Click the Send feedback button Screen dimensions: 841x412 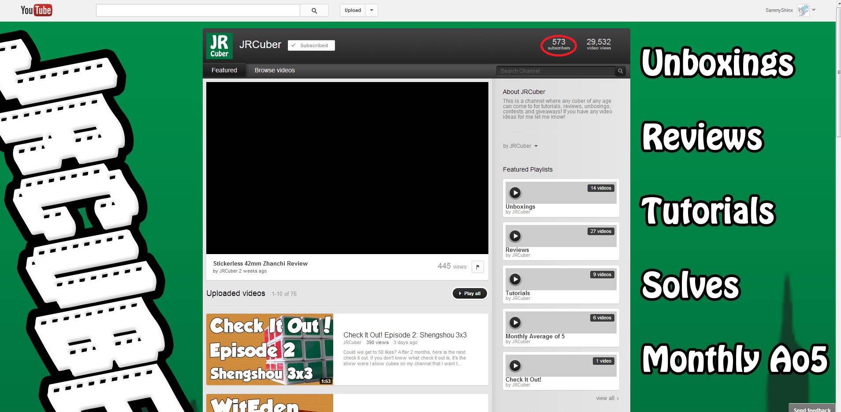point(812,408)
